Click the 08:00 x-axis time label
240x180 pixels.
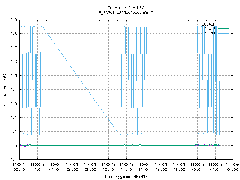[x=90, y=169]
